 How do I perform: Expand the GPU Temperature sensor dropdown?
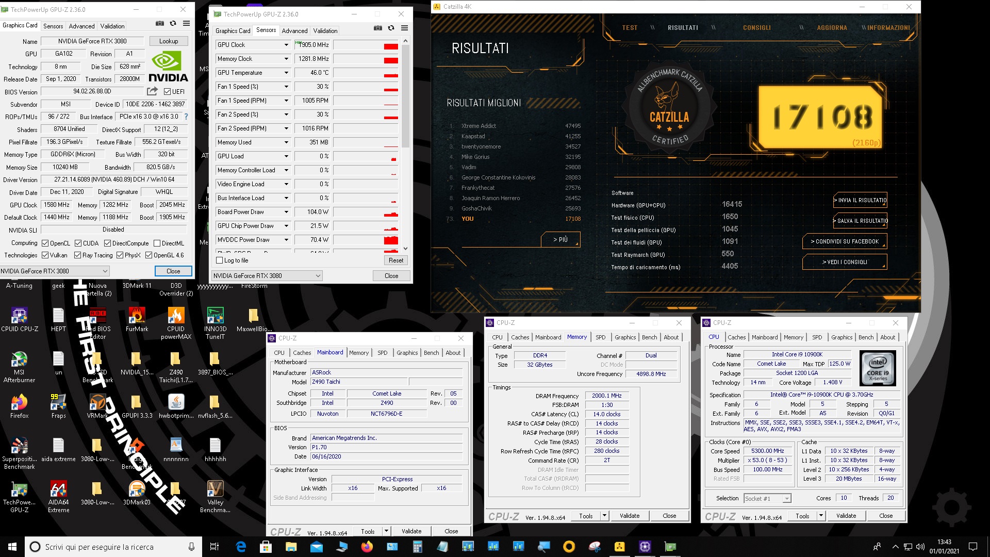tap(286, 73)
